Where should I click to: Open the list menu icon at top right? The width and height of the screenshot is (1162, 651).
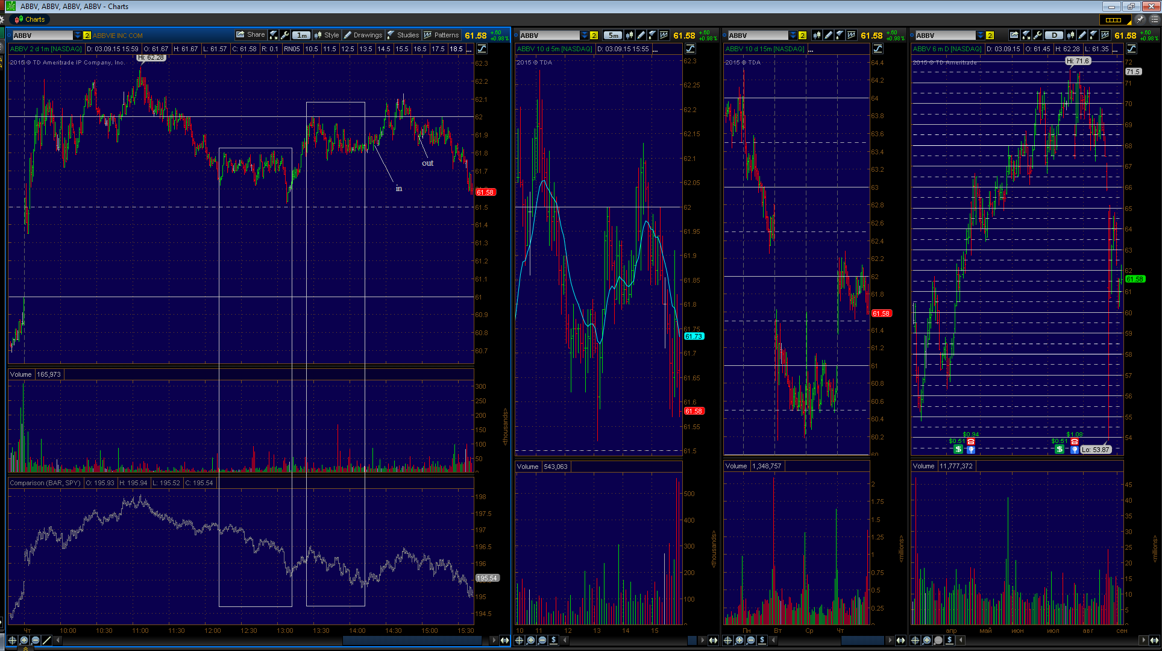(1154, 19)
